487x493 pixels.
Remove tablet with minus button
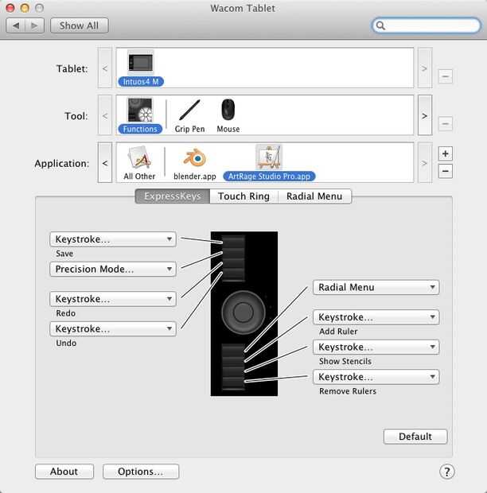click(x=445, y=76)
